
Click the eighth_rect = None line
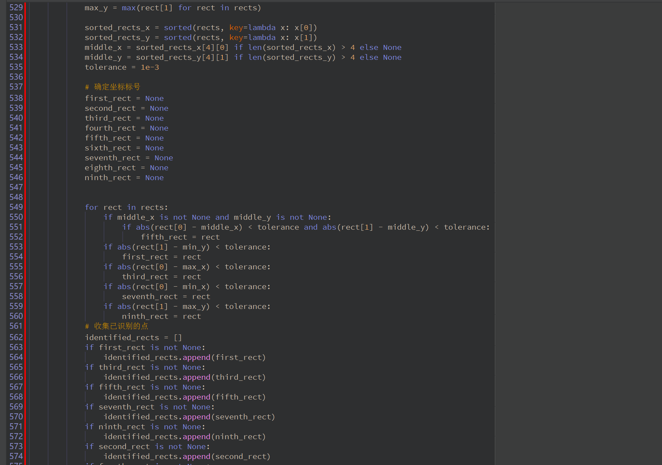pyautogui.click(x=126, y=168)
